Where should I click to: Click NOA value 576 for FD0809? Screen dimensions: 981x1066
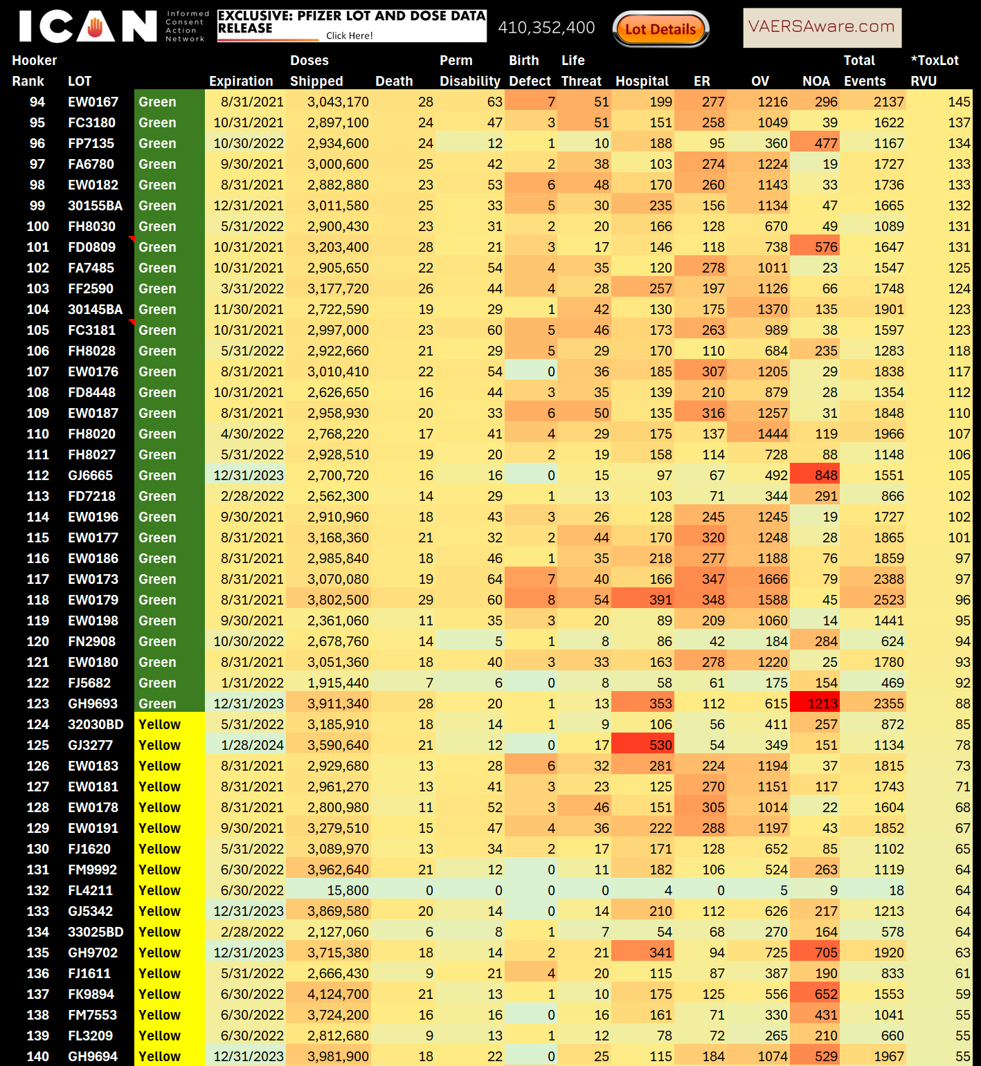[x=814, y=247]
